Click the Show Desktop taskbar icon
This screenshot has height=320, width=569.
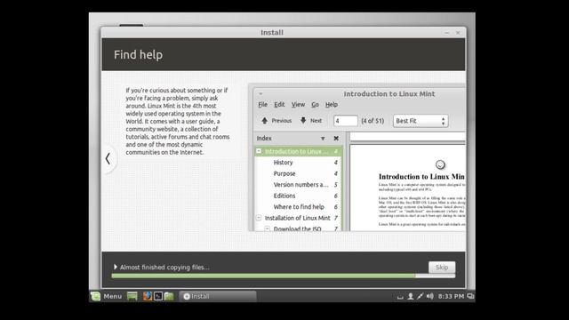click(132, 296)
